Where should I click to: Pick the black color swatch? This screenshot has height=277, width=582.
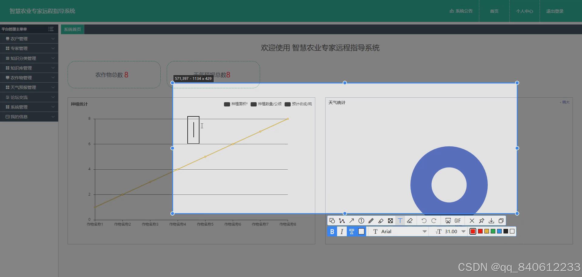(x=506, y=231)
